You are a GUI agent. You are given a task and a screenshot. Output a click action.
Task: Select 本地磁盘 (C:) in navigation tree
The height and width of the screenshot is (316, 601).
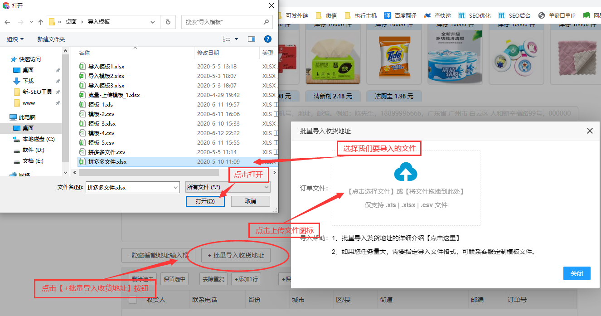38,139
